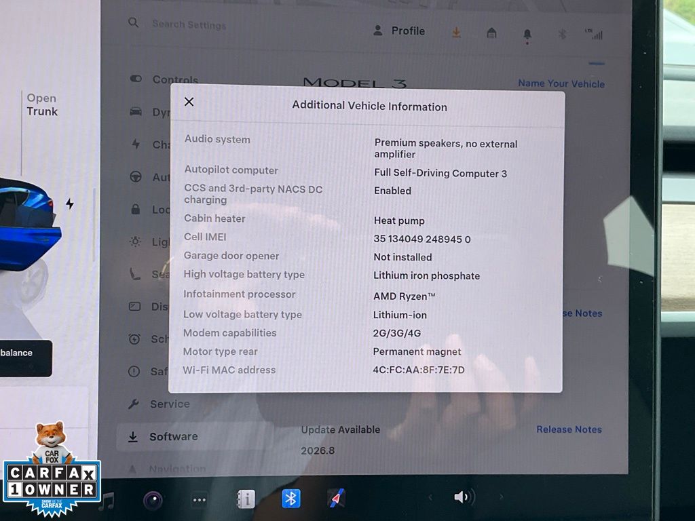Click the Display screen icon in sidebar

coord(135,307)
